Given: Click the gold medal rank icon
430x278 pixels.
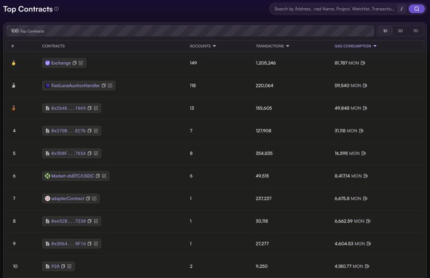Looking at the screenshot, I should click(x=13, y=63).
